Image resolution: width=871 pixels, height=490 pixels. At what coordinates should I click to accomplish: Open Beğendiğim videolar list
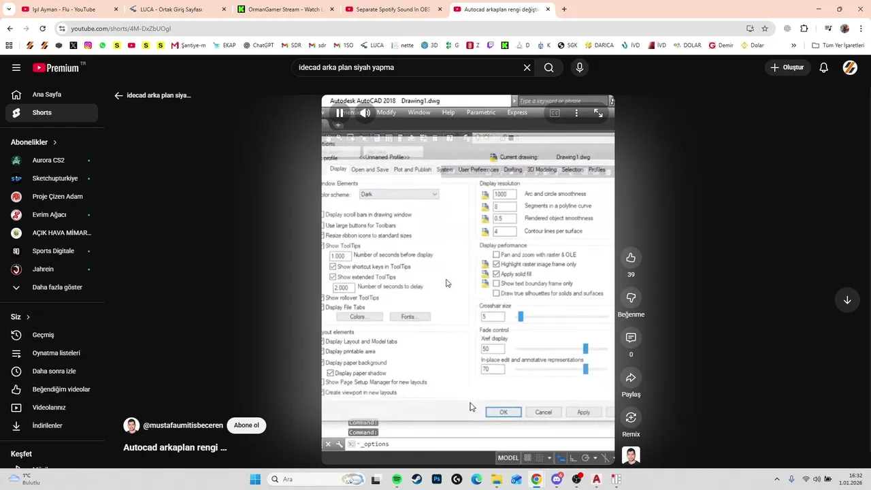tap(52, 389)
